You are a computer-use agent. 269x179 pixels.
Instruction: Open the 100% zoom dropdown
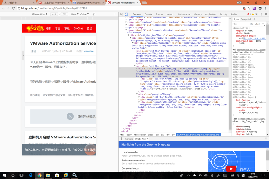click(75, 14)
